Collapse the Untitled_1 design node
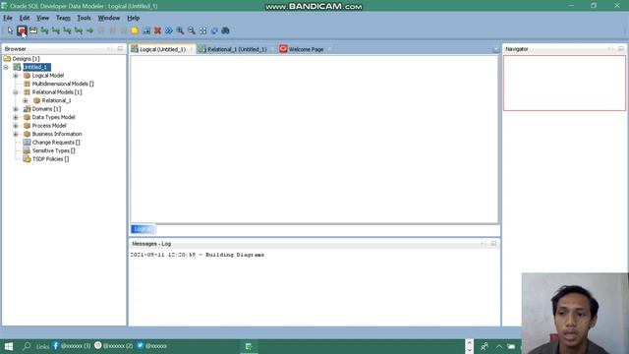The image size is (629, 354). (x=6, y=67)
